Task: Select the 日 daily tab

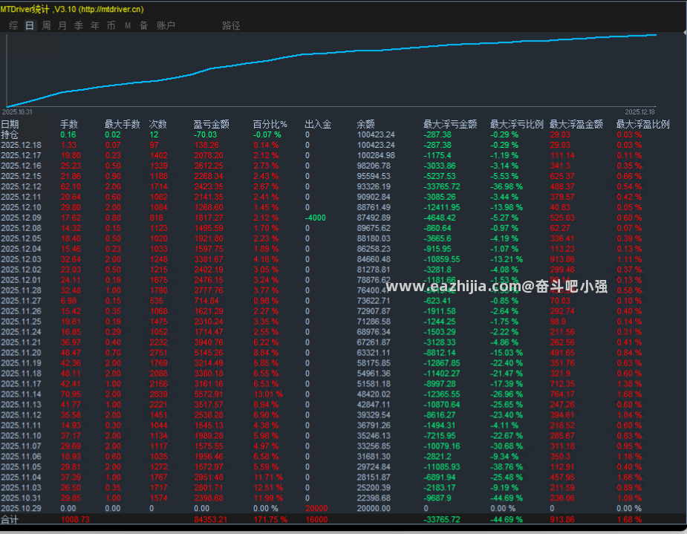Action: (x=30, y=25)
